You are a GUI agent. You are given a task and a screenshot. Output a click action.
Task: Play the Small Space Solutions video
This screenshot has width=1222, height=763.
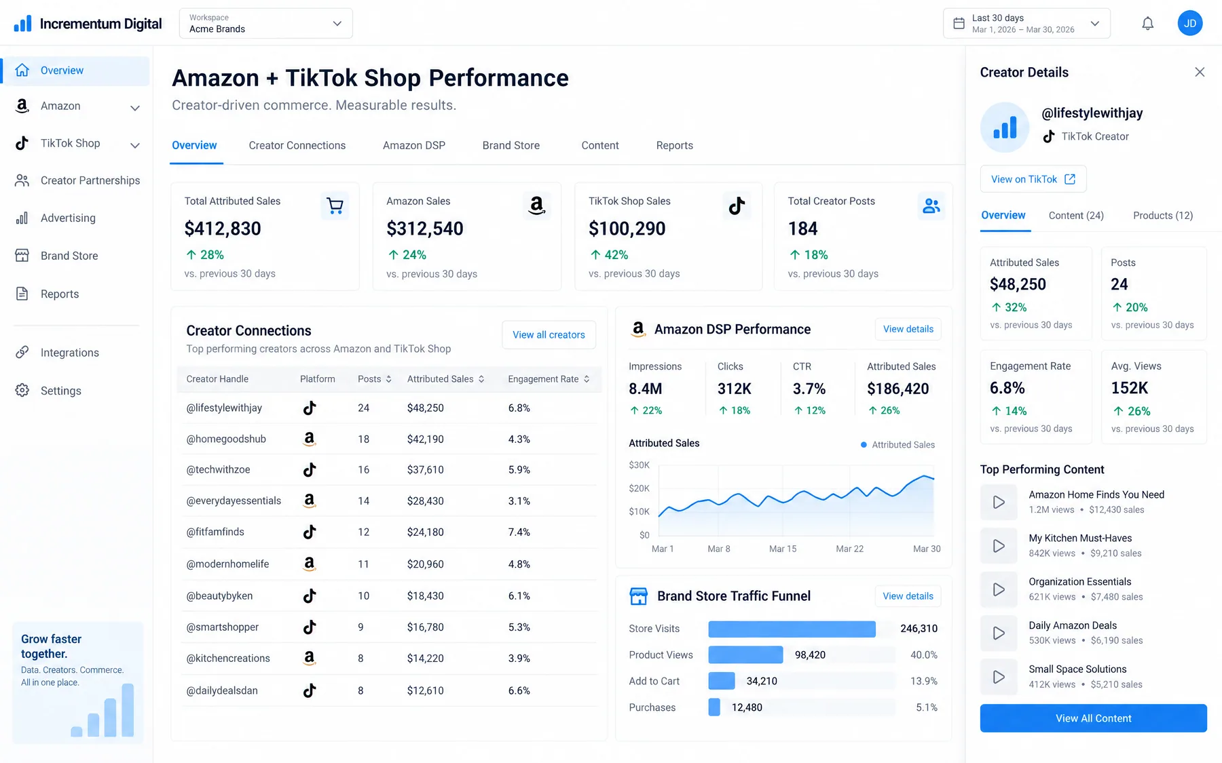click(x=999, y=676)
